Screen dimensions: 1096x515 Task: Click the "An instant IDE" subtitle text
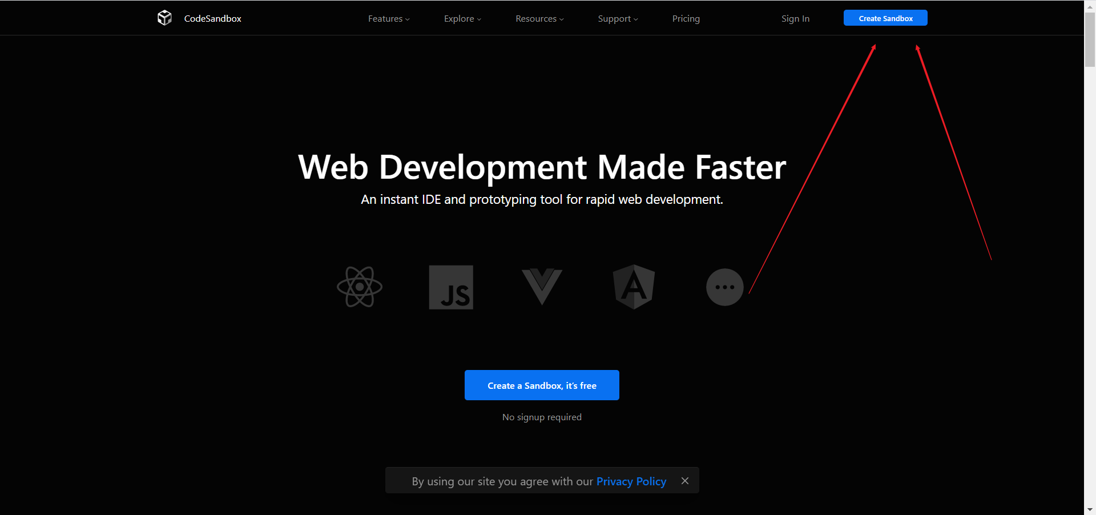[542, 199]
